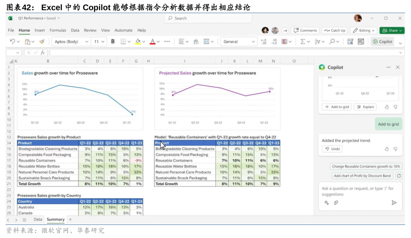Select suggestion Add chart of Profit by Discount Band
The image size is (411, 238).
[362, 176]
